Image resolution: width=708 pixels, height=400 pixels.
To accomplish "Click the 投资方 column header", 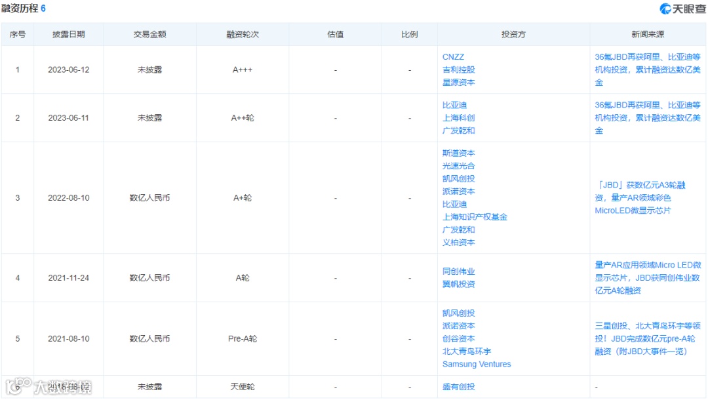I will pos(513,34).
